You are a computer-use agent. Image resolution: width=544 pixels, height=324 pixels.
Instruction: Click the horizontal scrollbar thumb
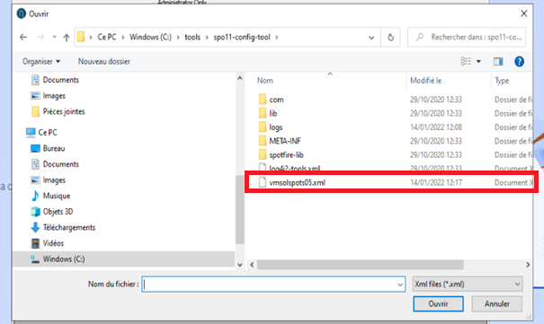361,265
